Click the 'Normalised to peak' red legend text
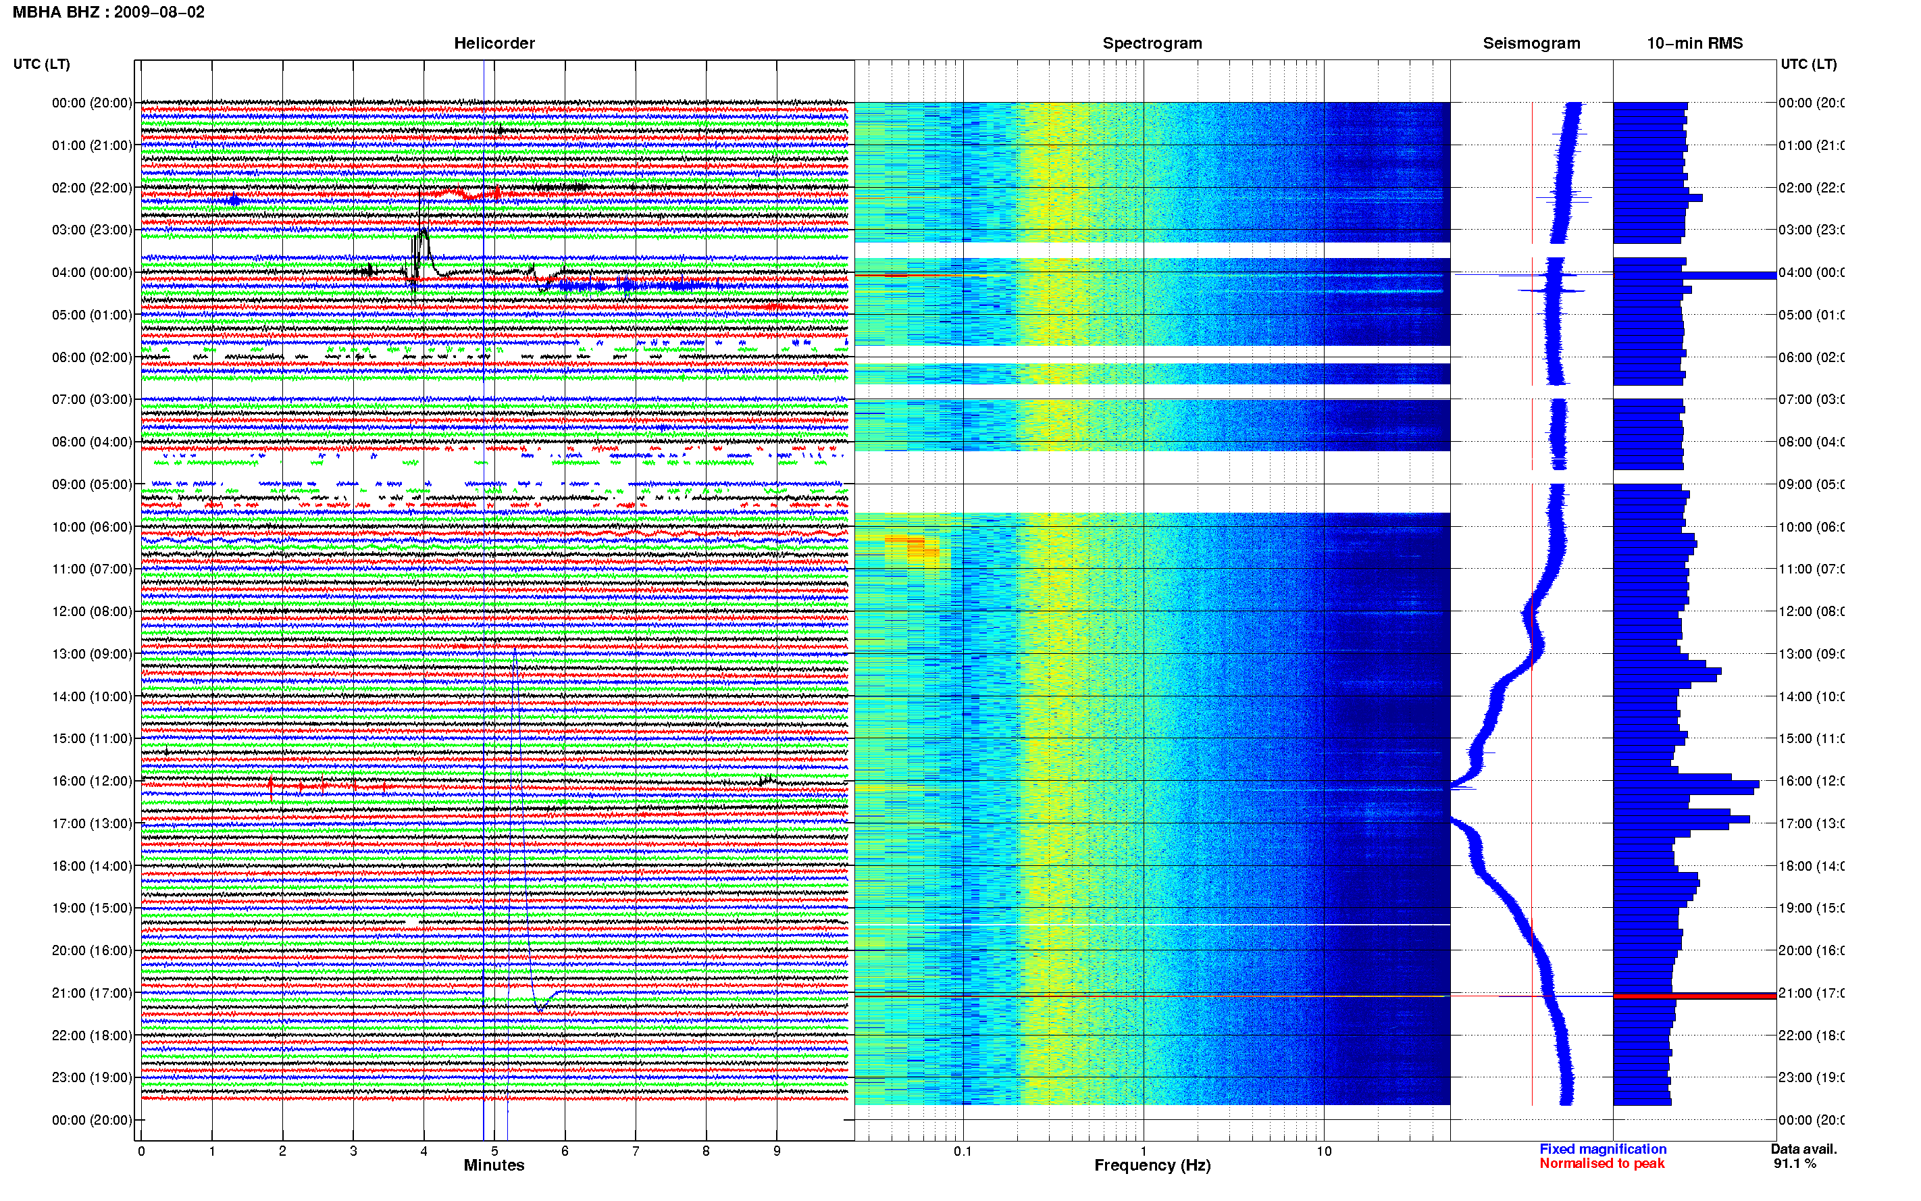This screenshot has height=1201, width=1921. [1602, 1163]
